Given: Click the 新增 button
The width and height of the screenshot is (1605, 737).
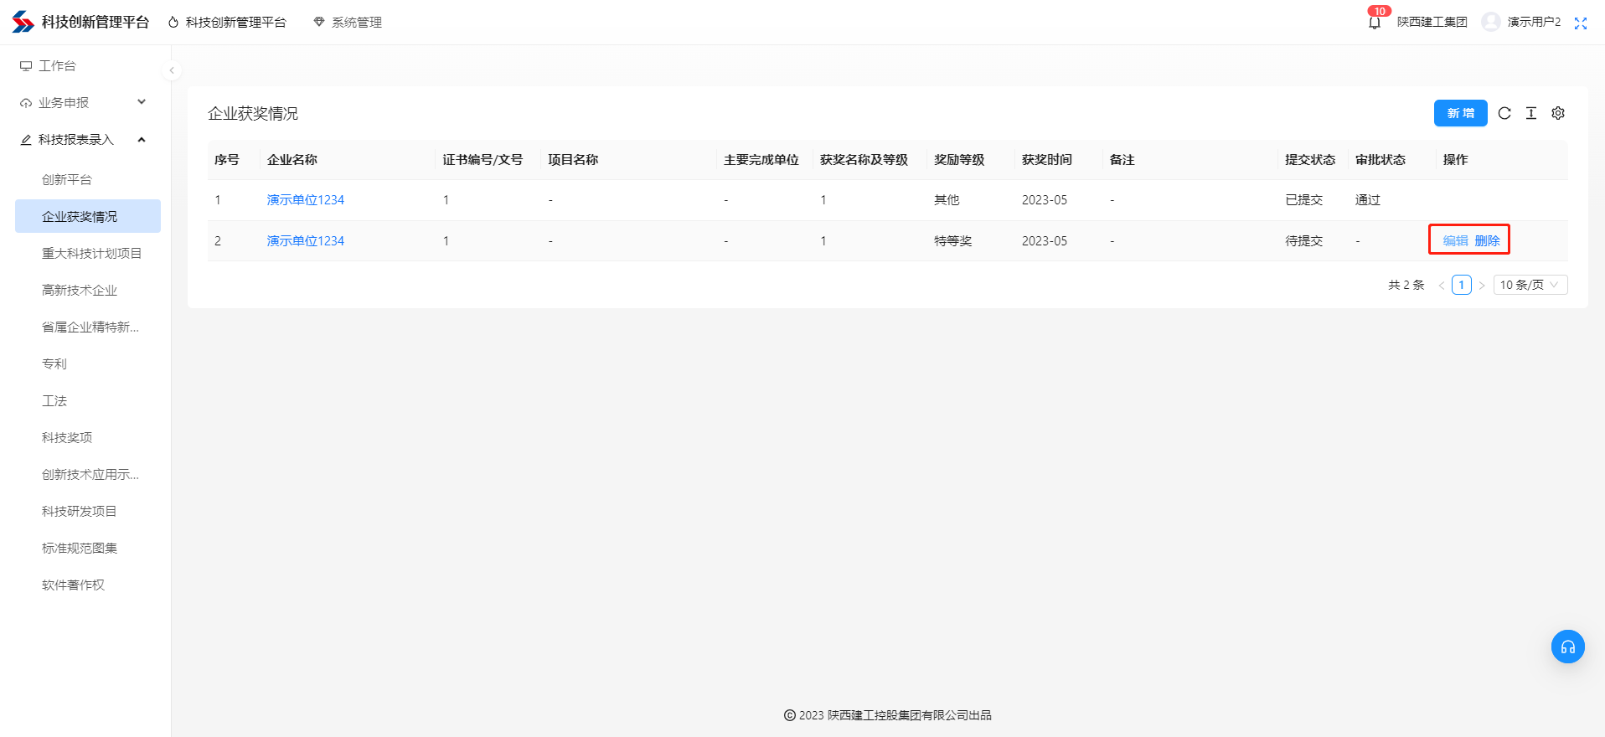Looking at the screenshot, I should [1460, 113].
